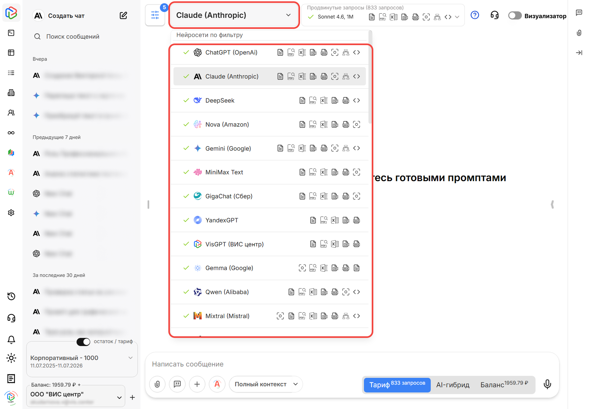
Task: Click the new chat edit icon
Action: click(x=123, y=16)
